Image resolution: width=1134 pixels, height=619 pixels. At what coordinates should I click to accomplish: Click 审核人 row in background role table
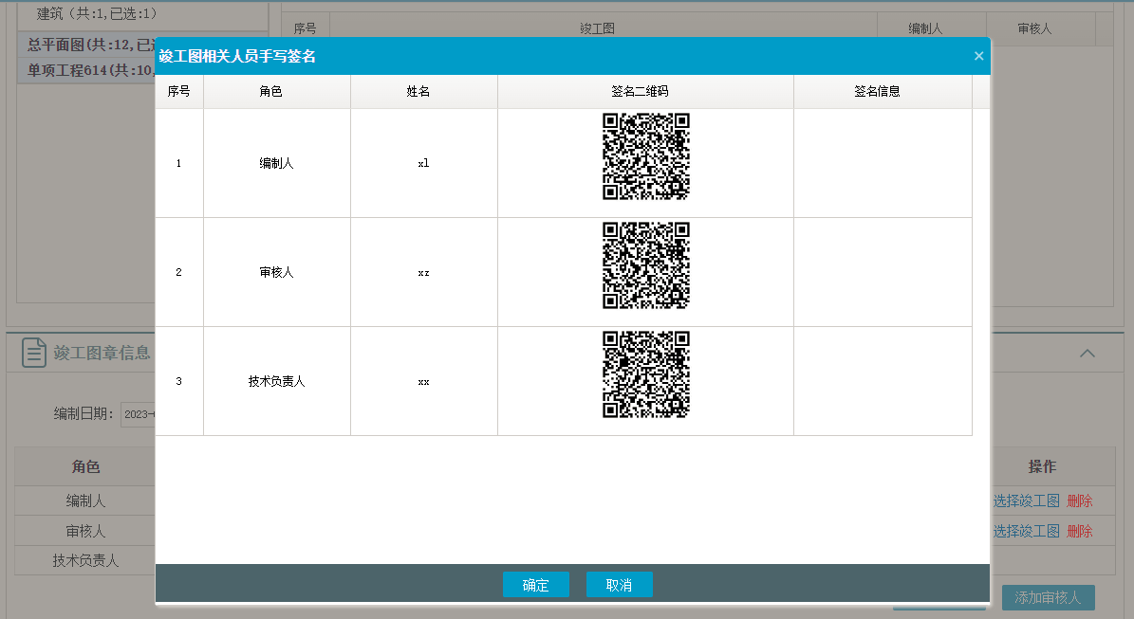click(x=85, y=531)
